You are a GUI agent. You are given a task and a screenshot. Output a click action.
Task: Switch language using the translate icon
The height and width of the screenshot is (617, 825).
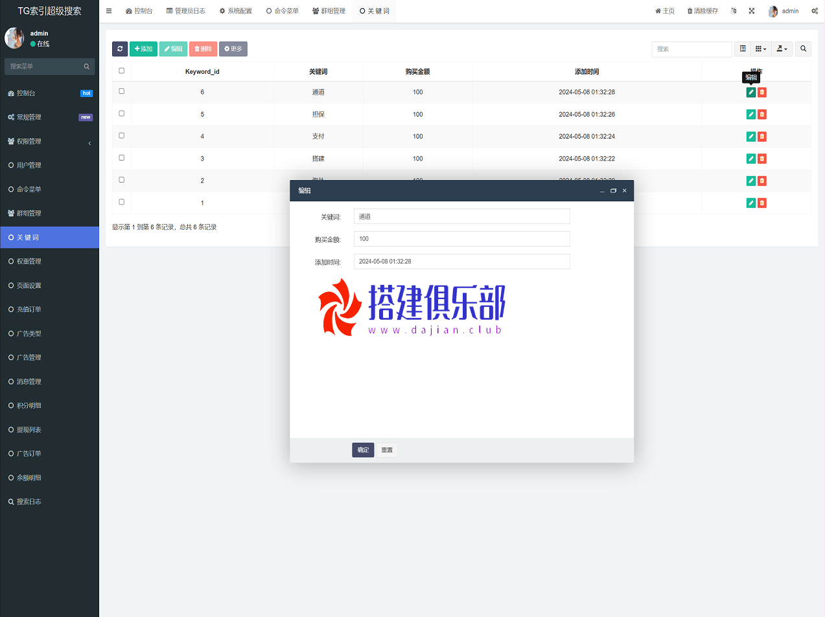(734, 11)
